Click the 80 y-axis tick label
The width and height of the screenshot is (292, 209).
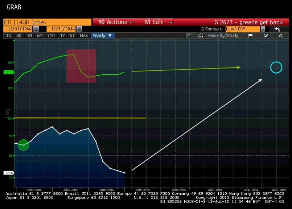pyautogui.click(x=11, y=156)
